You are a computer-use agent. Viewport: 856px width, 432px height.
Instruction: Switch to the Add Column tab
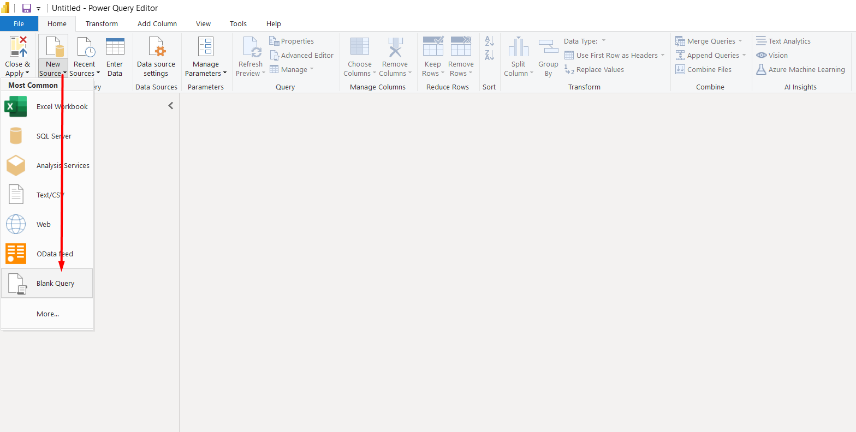pos(157,23)
